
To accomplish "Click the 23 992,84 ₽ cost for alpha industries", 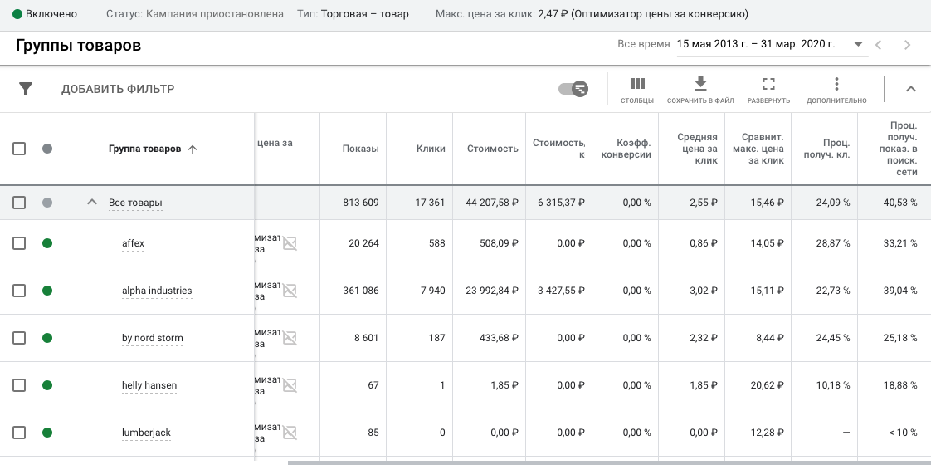I will click(492, 291).
